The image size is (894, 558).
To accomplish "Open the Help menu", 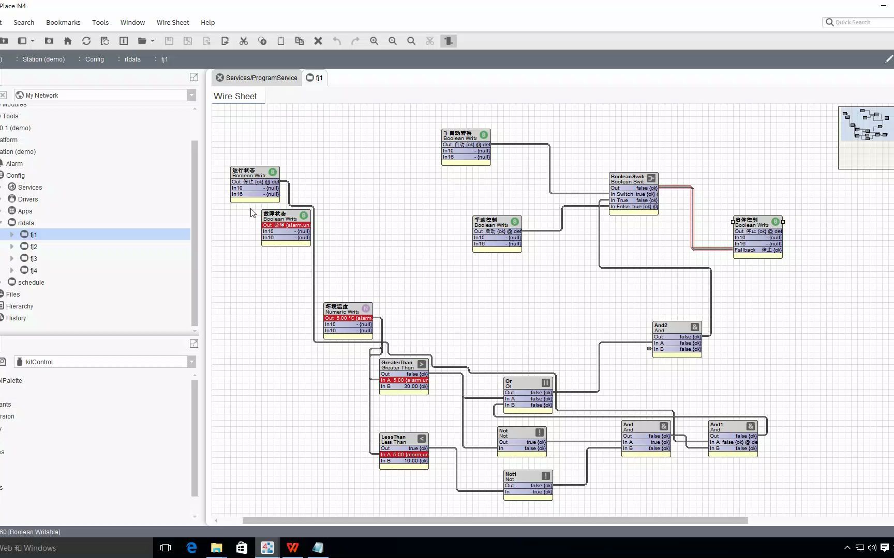I will (x=207, y=22).
